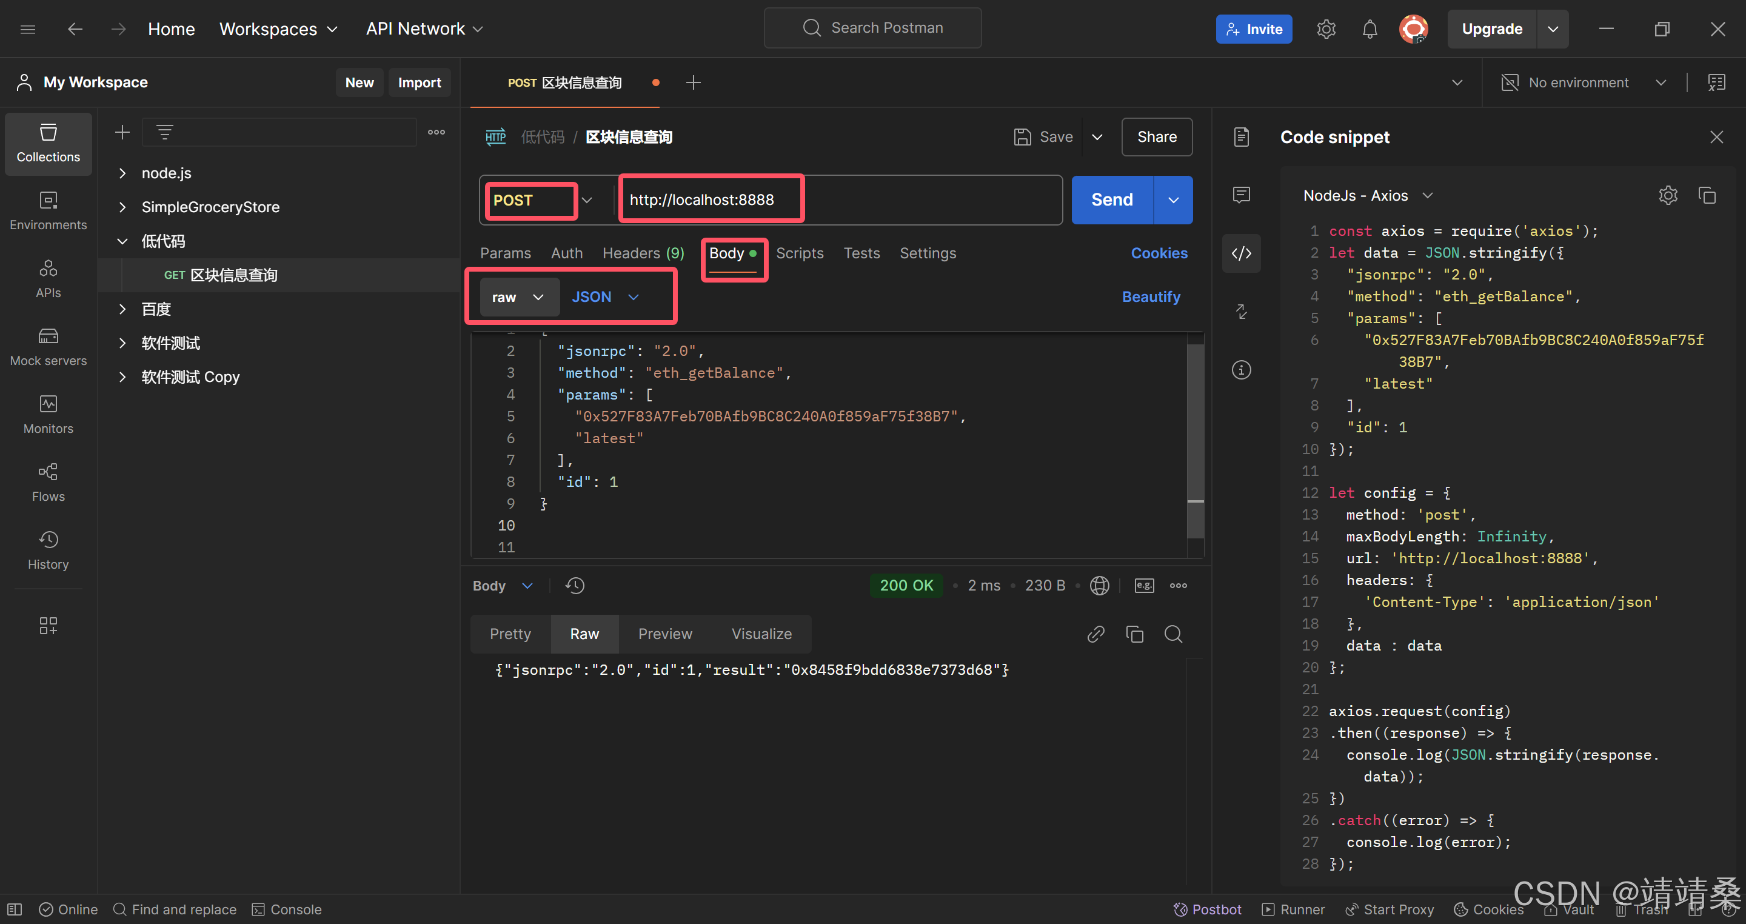Open the Comments icon in right sidebar
1746x924 pixels.
click(x=1241, y=195)
